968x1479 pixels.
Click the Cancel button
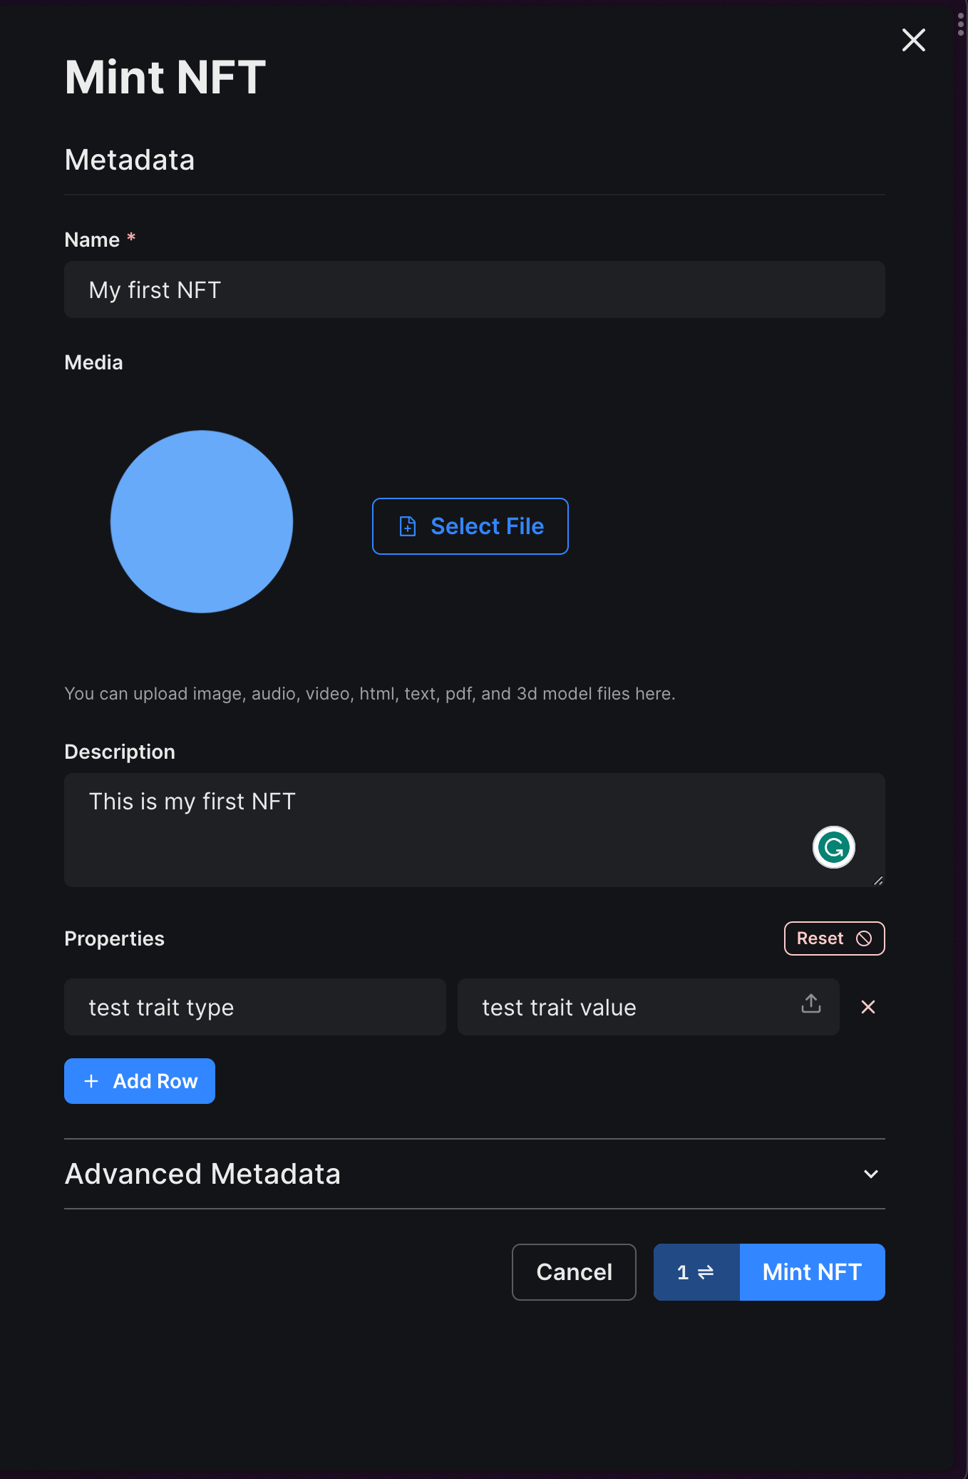click(x=573, y=1271)
